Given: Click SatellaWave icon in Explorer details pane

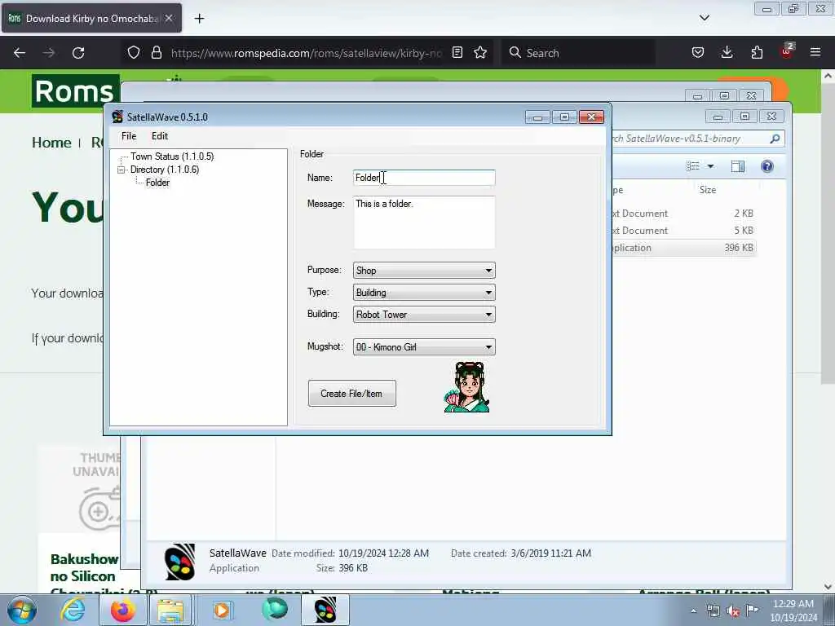Looking at the screenshot, I should (x=180, y=562).
